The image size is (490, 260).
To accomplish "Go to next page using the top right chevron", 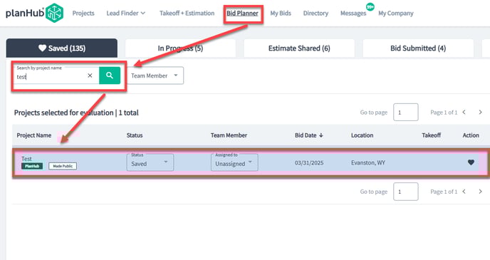I will pyautogui.click(x=480, y=112).
